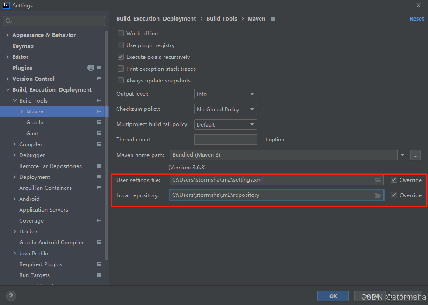Toggle Override for User settings file
Screen dimensions: 428x305
394,180
